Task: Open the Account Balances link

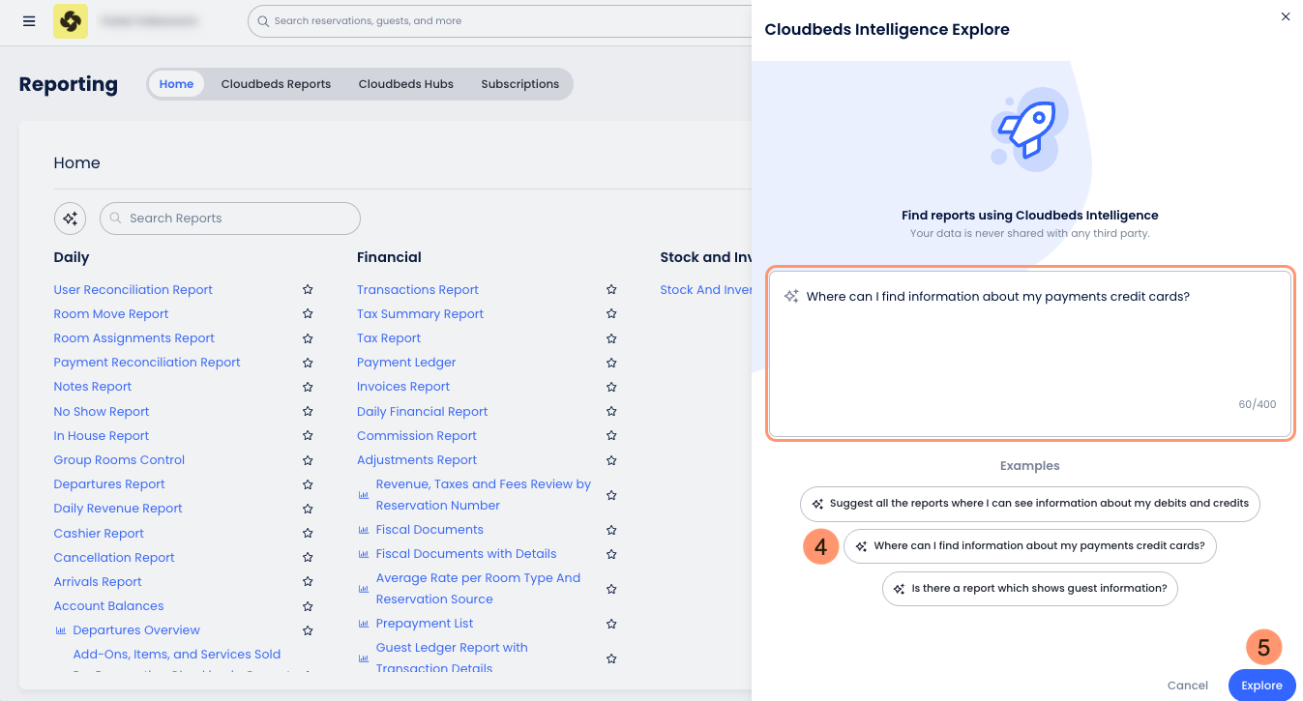Action: point(108,606)
